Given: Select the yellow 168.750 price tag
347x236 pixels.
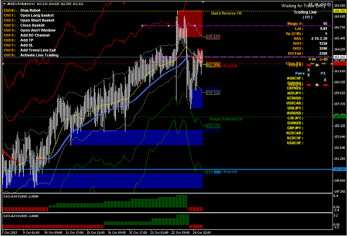Looking at the screenshot, I should (340, 11).
